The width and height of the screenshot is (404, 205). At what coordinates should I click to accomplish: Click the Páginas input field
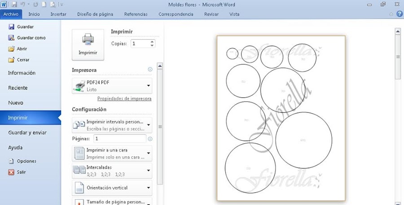[x=120, y=138]
